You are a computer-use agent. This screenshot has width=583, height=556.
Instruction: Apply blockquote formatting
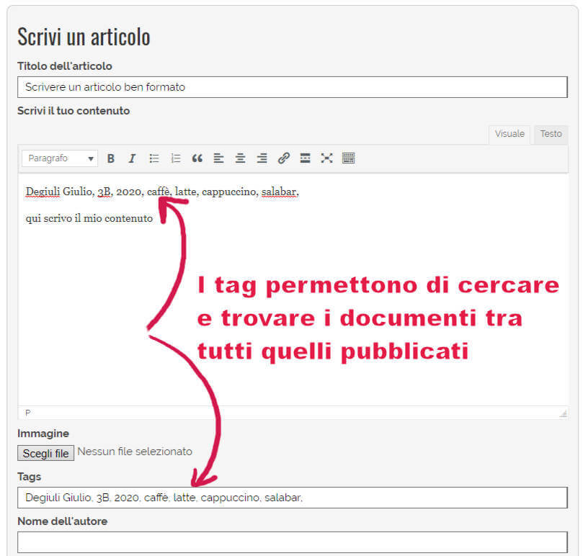(197, 158)
